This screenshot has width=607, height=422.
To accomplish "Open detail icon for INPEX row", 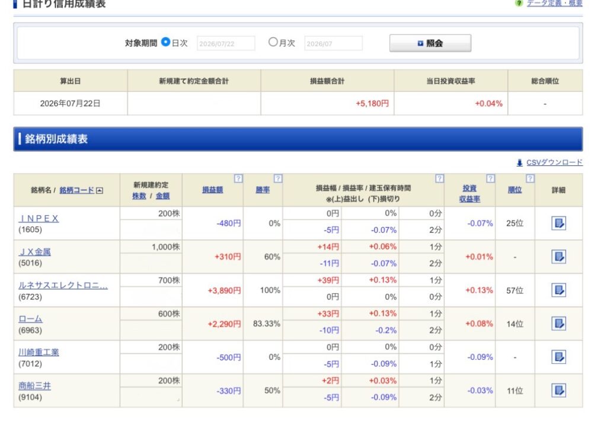I will pos(558,223).
